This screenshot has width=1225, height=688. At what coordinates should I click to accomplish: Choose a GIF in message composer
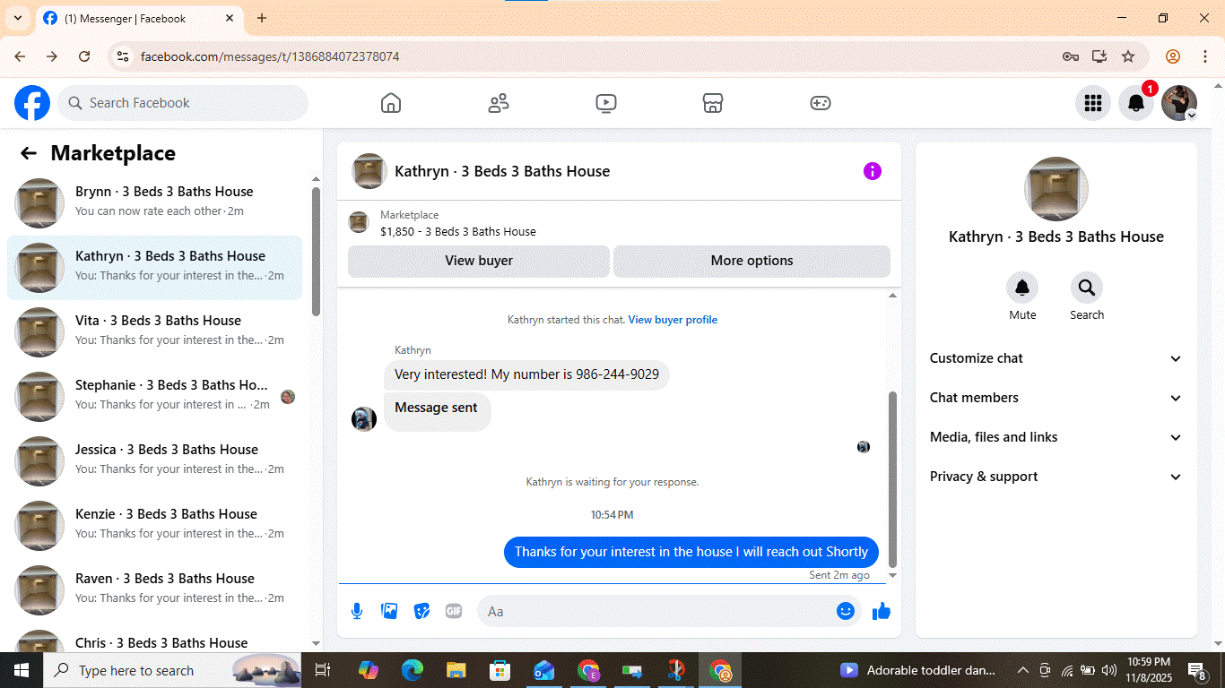(454, 611)
